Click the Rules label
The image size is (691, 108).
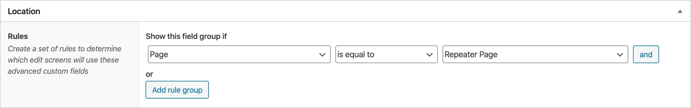pos(18,36)
